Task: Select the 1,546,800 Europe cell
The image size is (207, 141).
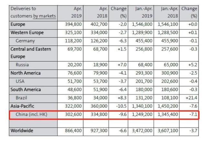Action: click(142, 25)
